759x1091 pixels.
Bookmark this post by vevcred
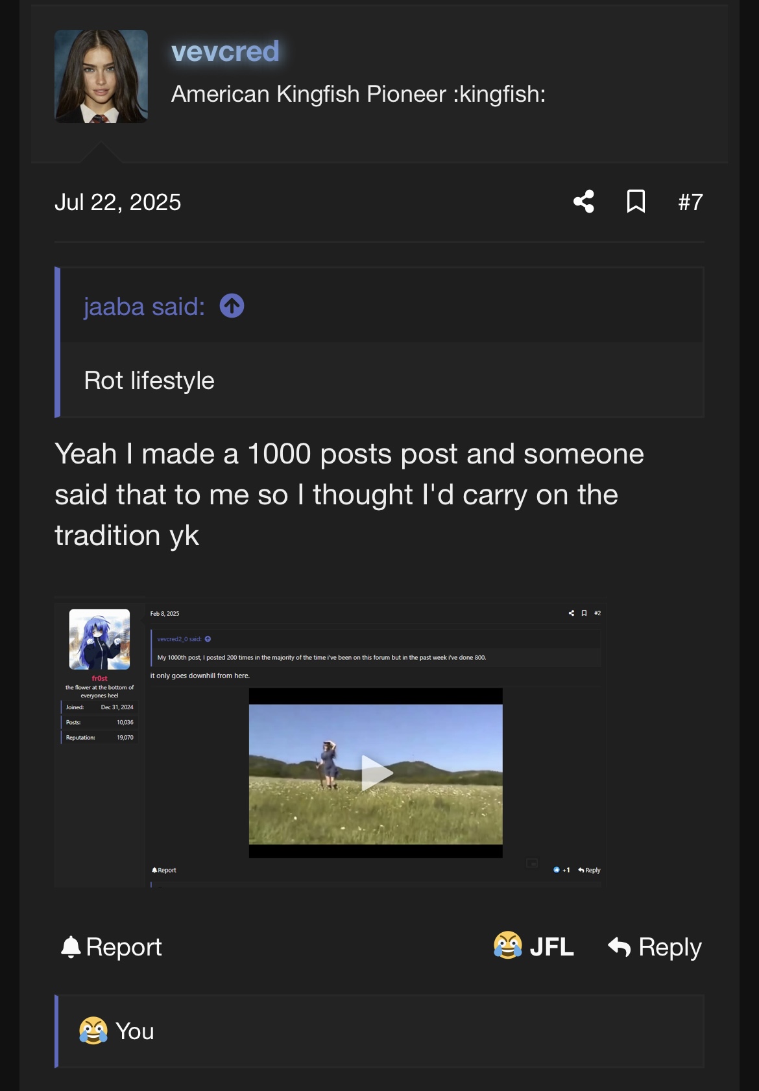pos(636,202)
